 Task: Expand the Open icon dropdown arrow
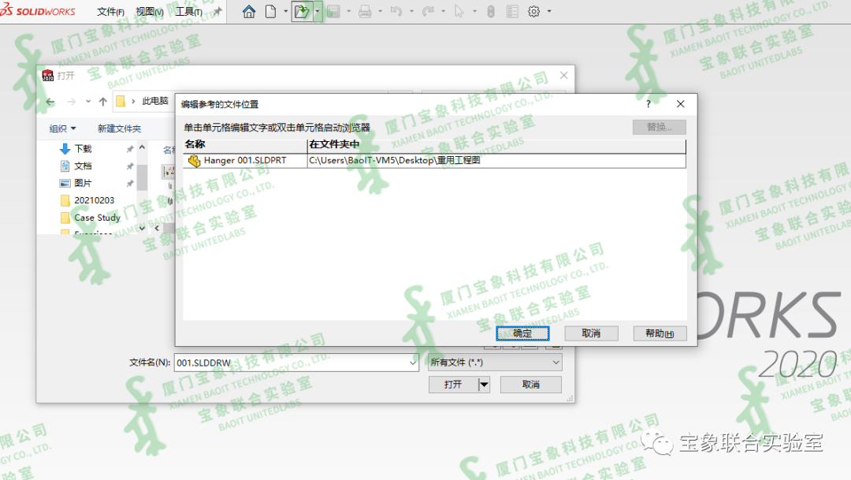(318, 11)
